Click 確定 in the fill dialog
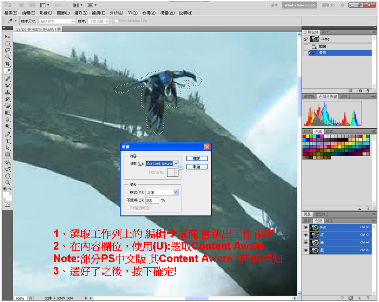This screenshot has height=302, width=379. 197,158
